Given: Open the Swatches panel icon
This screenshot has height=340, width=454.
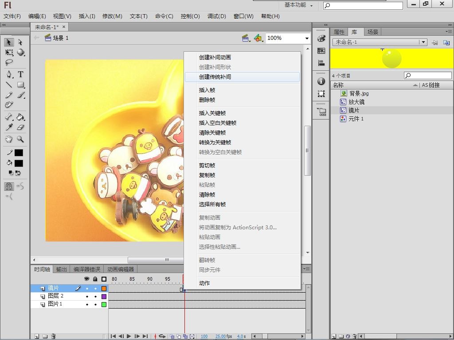Looking at the screenshot, I should pyautogui.click(x=321, y=51).
